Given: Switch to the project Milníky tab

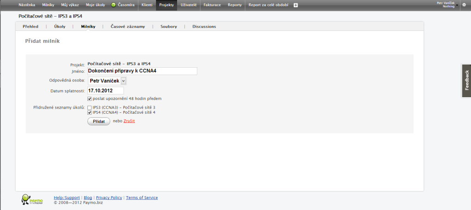Looking at the screenshot, I should (88, 26).
